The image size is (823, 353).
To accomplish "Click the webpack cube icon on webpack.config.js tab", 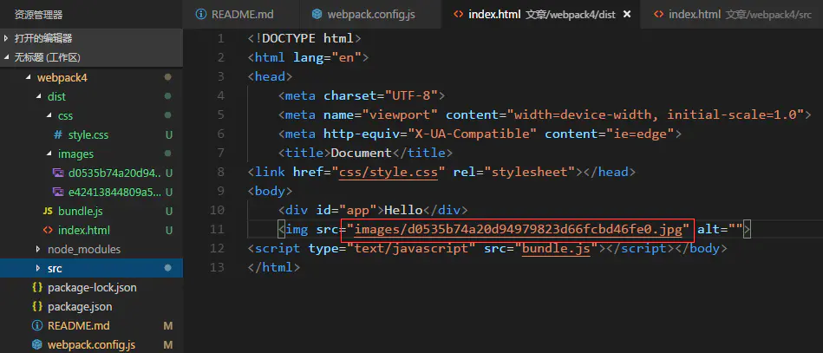I will 317,15.
